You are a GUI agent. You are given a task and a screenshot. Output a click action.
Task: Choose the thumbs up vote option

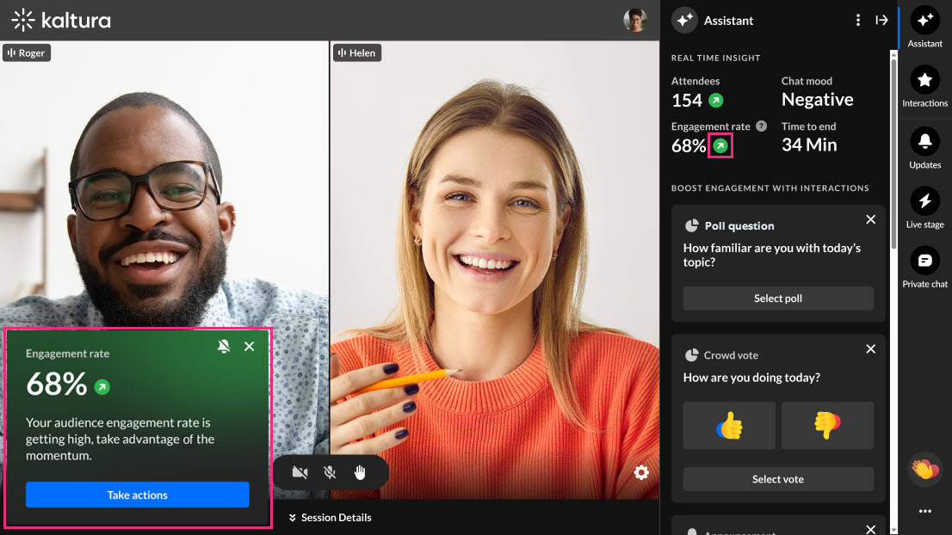pyautogui.click(x=729, y=425)
